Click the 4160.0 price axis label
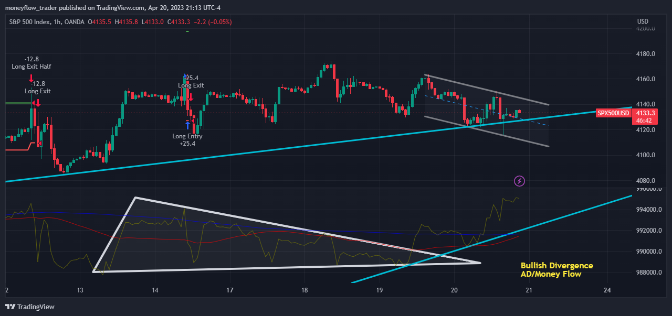Screen dimensions: 672x316 click(645, 79)
